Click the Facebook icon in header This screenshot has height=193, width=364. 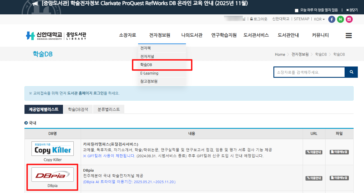pos(332,19)
